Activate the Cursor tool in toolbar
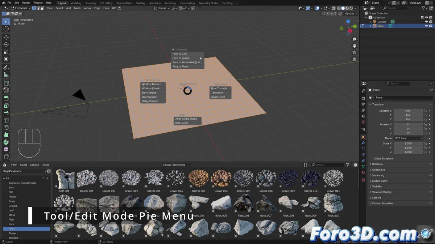 6,29
